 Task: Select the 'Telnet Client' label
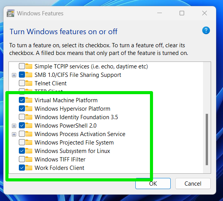(50, 83)
